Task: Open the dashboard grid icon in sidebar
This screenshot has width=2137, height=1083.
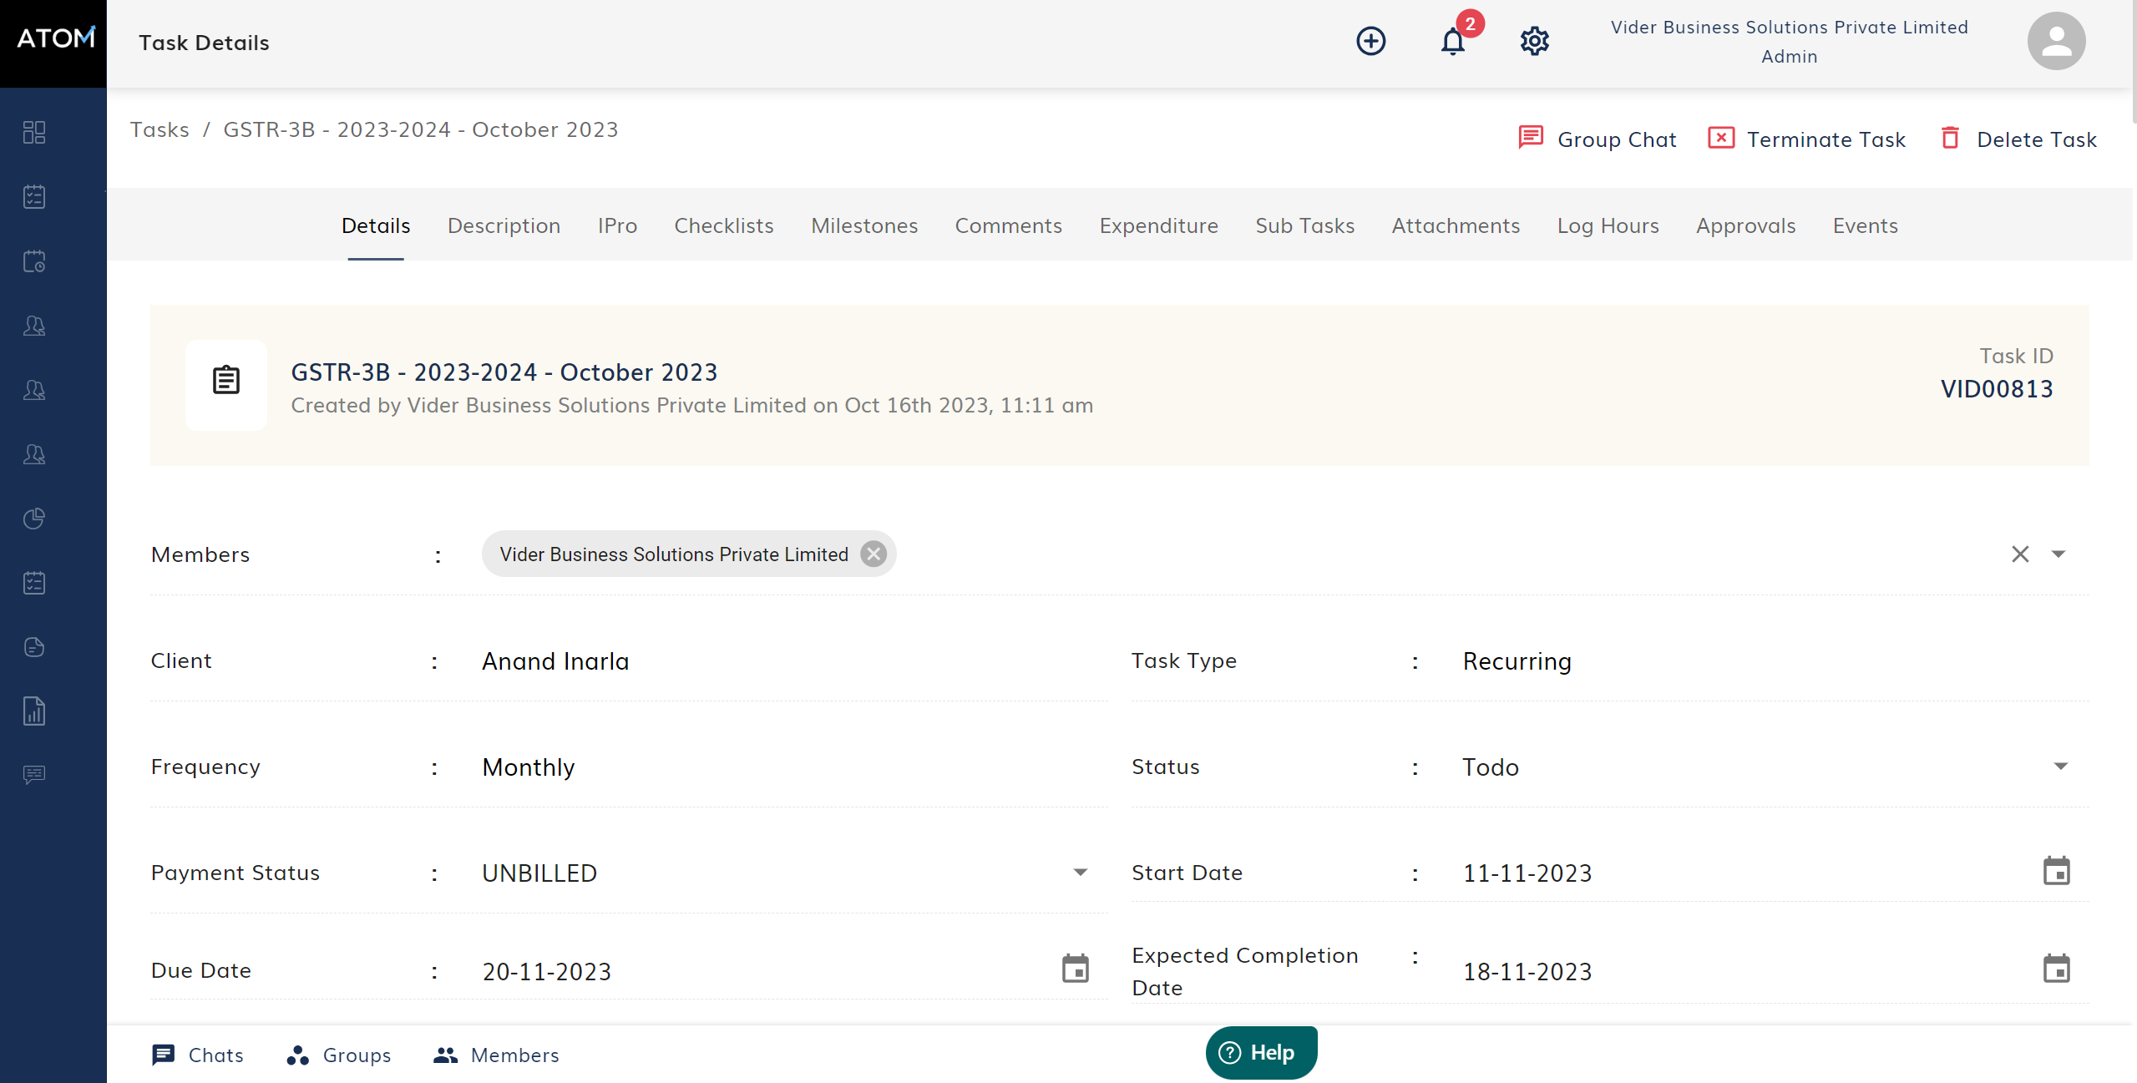Action: pyautogui.click(x=34, y=132)
